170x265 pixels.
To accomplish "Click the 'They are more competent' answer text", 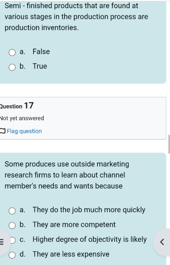I will pyautogui.click(x=74, y=225).
